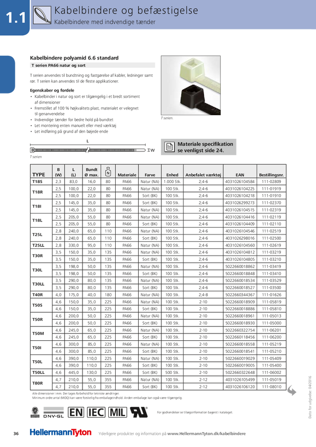Click the Alle dimensioner i mm footnote
The width and height of the screenshot is (316, 447).
[76, 393]
